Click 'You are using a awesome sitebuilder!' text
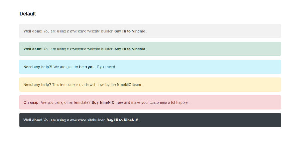This screenshot has width=300, height=150. pos(74,120)
